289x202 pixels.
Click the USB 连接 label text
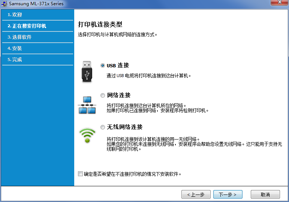(x=118, y=65)
